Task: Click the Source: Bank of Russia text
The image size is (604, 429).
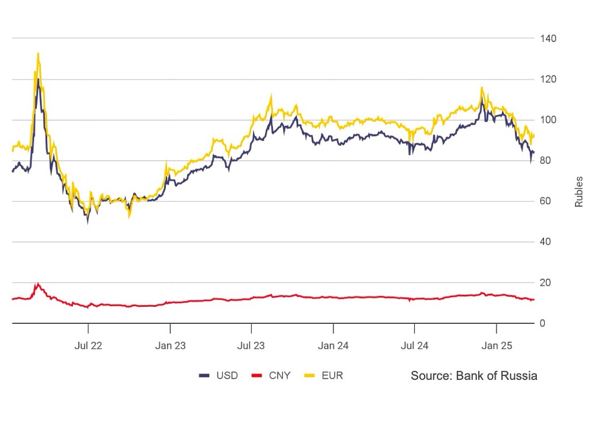Action: (474, 375)
